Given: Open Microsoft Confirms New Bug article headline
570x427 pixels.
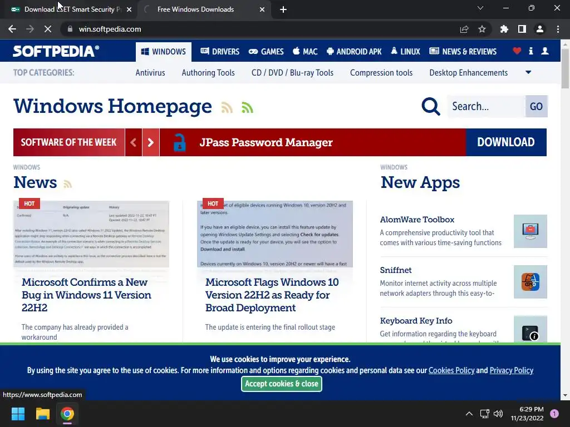Looking at the screenshot, I should click(x=86, y=295).
